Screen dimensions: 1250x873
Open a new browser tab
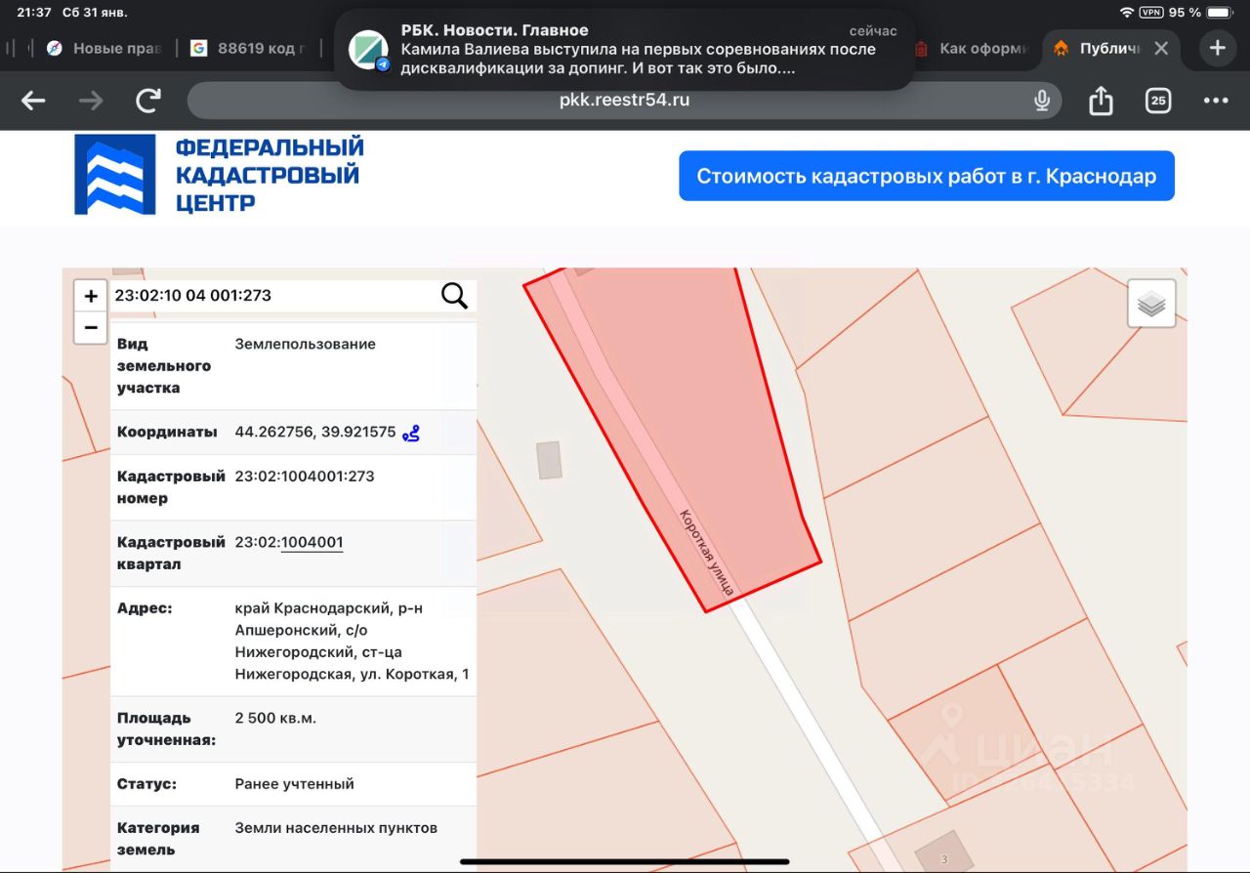(x=1217, y=48)
